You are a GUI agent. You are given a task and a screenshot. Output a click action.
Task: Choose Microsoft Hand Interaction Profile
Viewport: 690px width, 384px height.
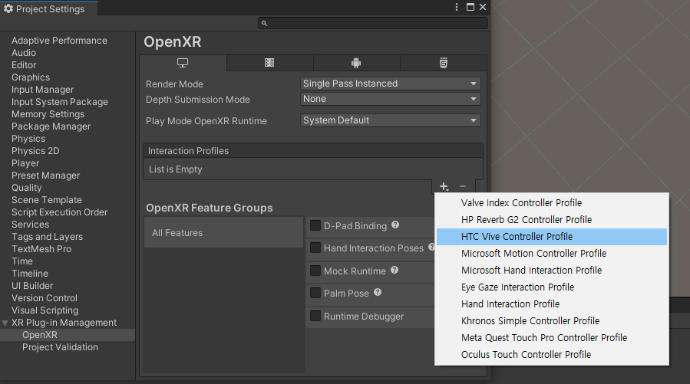(x=551, y=271)
